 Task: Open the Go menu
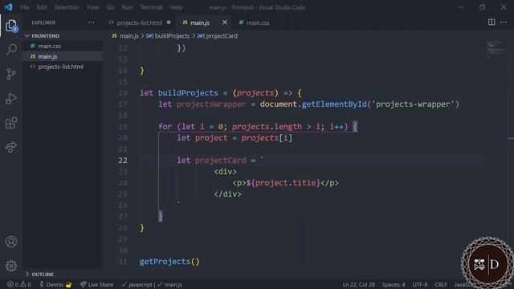111,7
